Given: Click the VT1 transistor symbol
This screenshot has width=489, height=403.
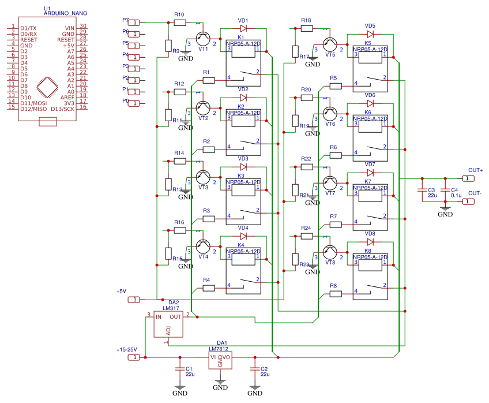Looking at the screenshot, I should coord(203,38).
